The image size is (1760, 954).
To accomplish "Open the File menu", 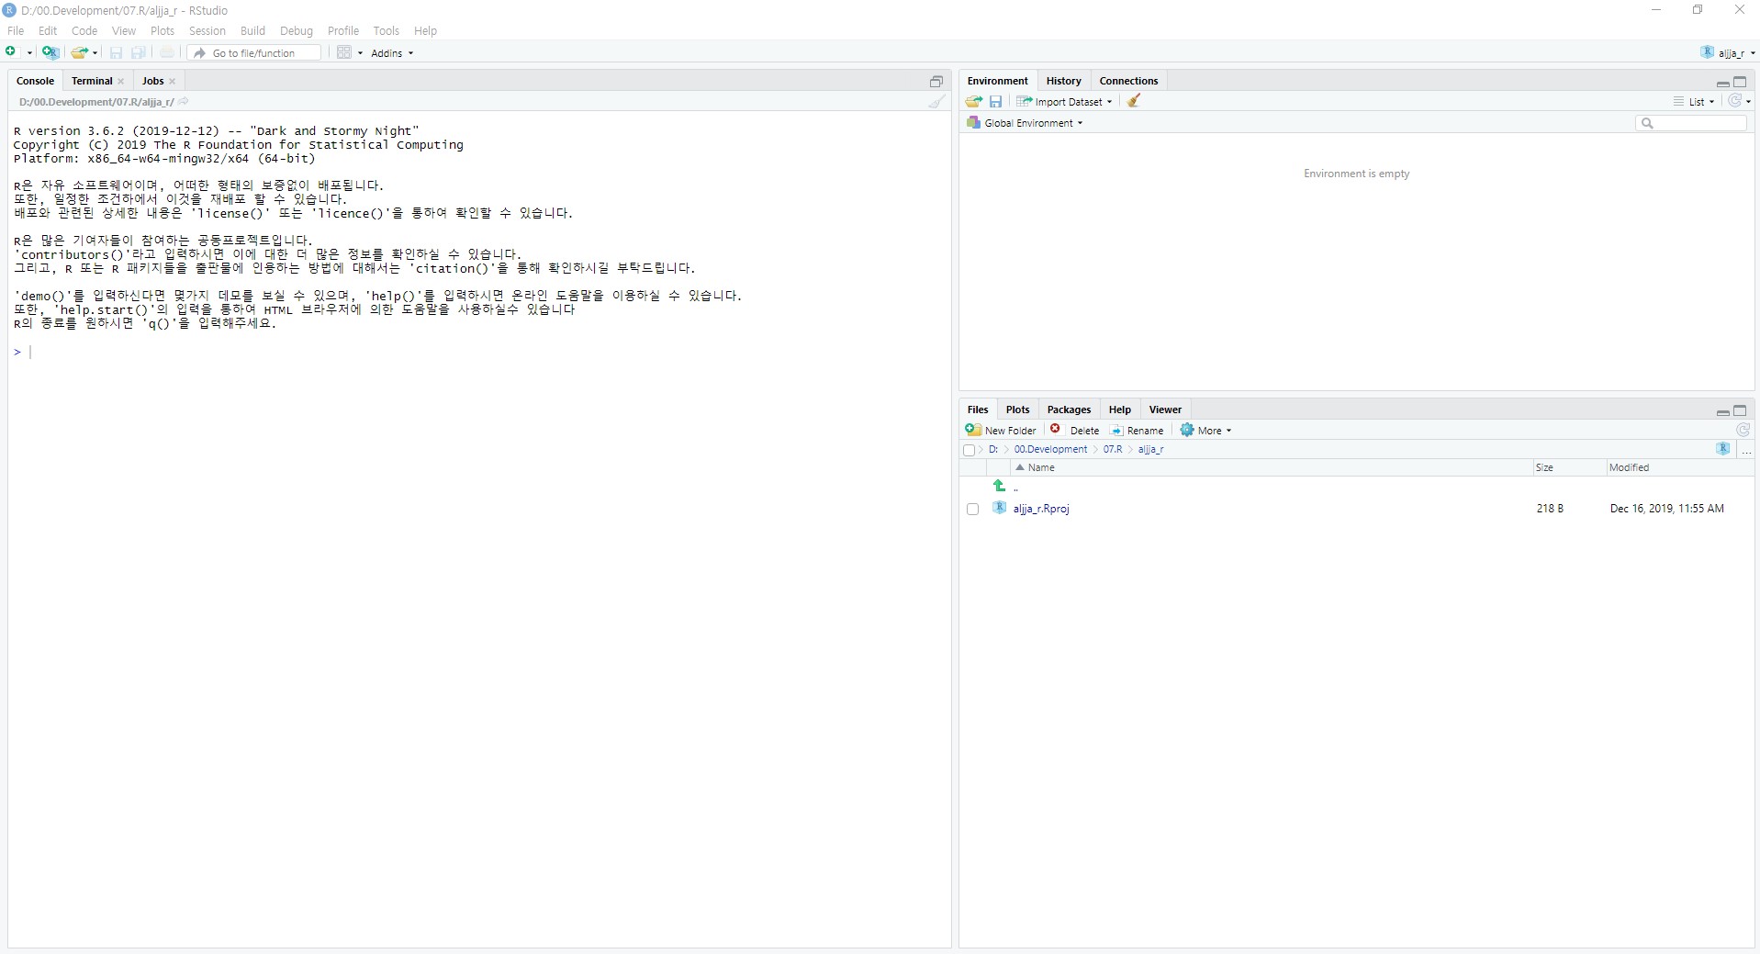I will pos(16,30).
